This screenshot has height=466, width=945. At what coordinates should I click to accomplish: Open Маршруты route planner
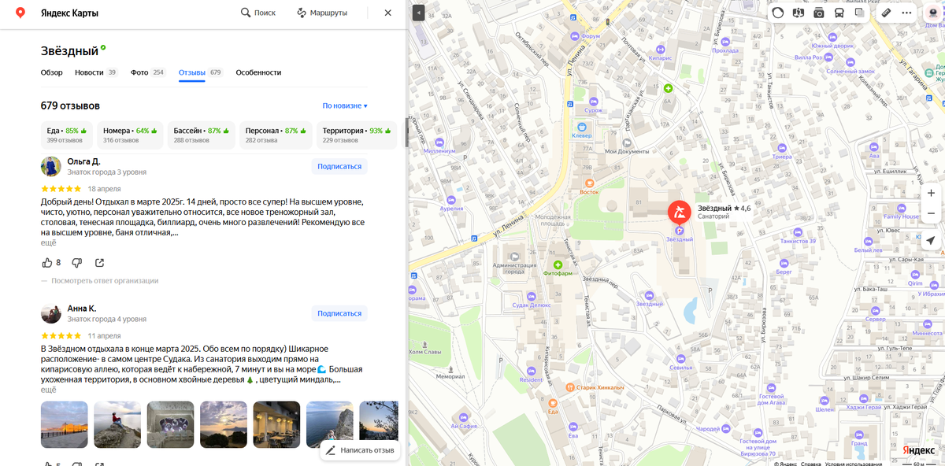pyautogui.click(x=322, y=13)
